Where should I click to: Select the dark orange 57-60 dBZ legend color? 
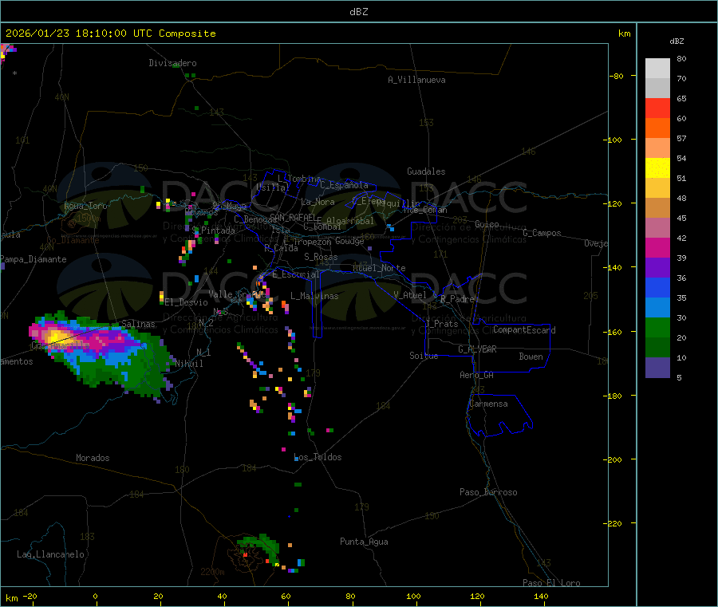click(657, 128)
